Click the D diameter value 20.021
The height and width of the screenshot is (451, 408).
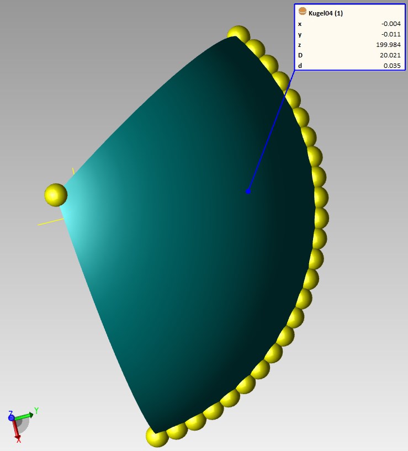coord(390,55)
